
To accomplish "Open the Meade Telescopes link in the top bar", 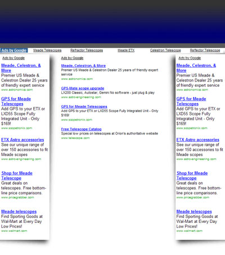I will tap(47, 50).
